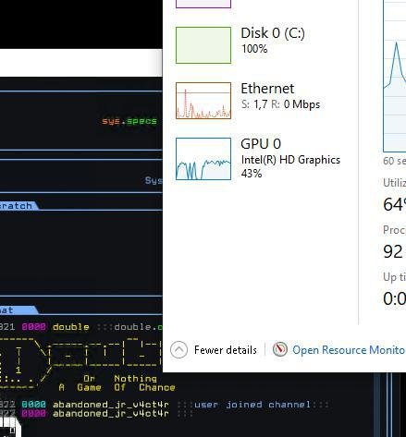
Task: Click the 64% utilization value
Action: pos(395,204)
